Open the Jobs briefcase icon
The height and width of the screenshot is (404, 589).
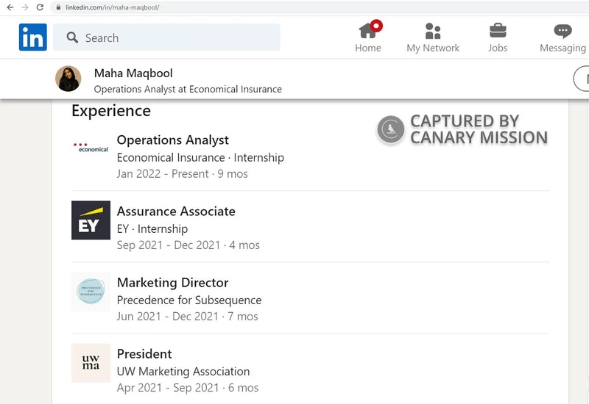(498, 31)
